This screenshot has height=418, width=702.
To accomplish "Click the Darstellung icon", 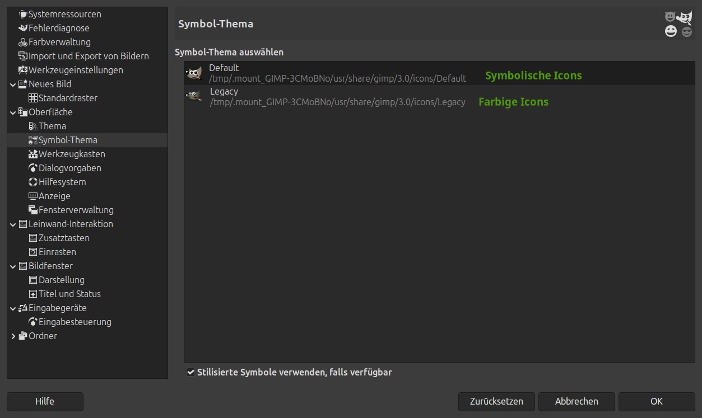I will 33,280.
